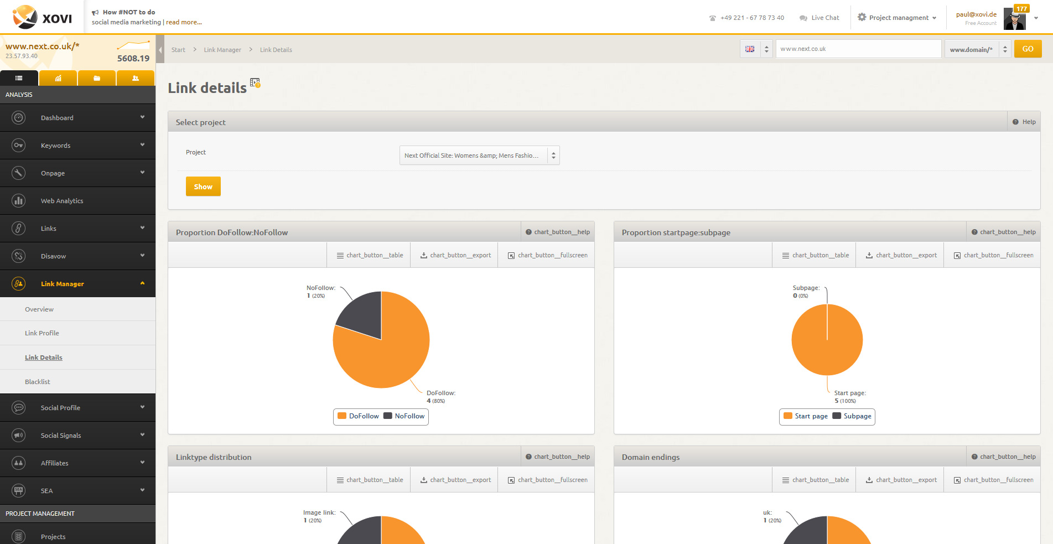Image resolution: width=1053 pixels, height=544 pixels.
Task: Show table view for DoFollow:NoFollow chart
Action: [x=370, y=255]
